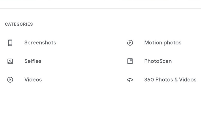
Task: Select the Screenshots text label
Action: (x=40, y=43)
